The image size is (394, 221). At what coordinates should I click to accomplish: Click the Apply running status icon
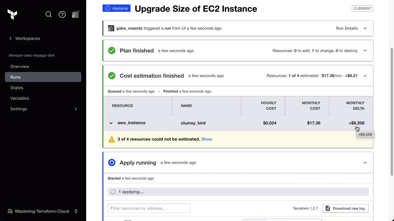[112, 163]
